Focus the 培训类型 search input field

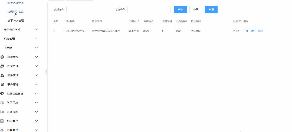[149, 9]
